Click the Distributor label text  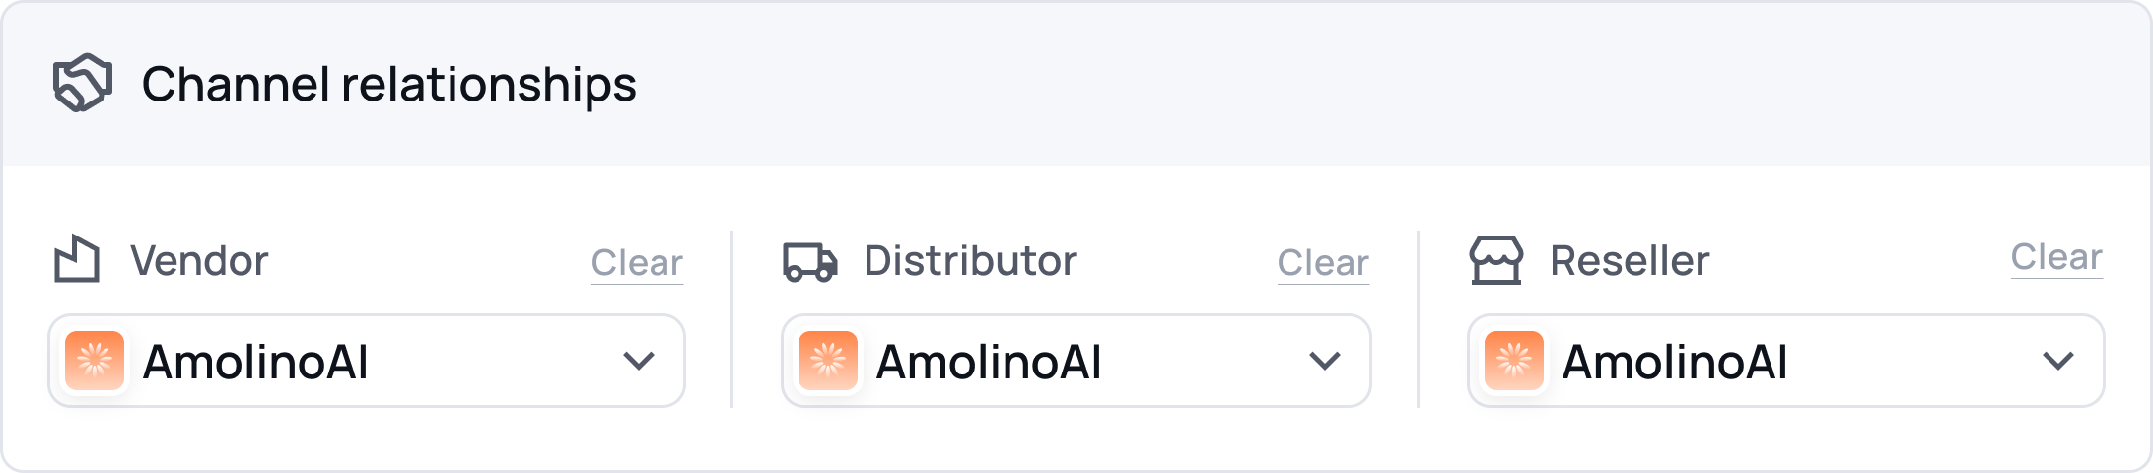coord(970,261)
